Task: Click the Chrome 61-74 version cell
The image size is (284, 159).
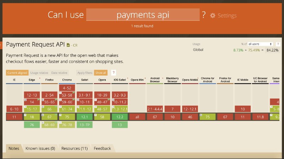Action: tap(67, 109)
